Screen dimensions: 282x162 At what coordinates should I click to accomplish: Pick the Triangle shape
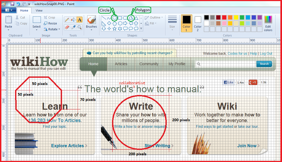[x=136, y=18]
